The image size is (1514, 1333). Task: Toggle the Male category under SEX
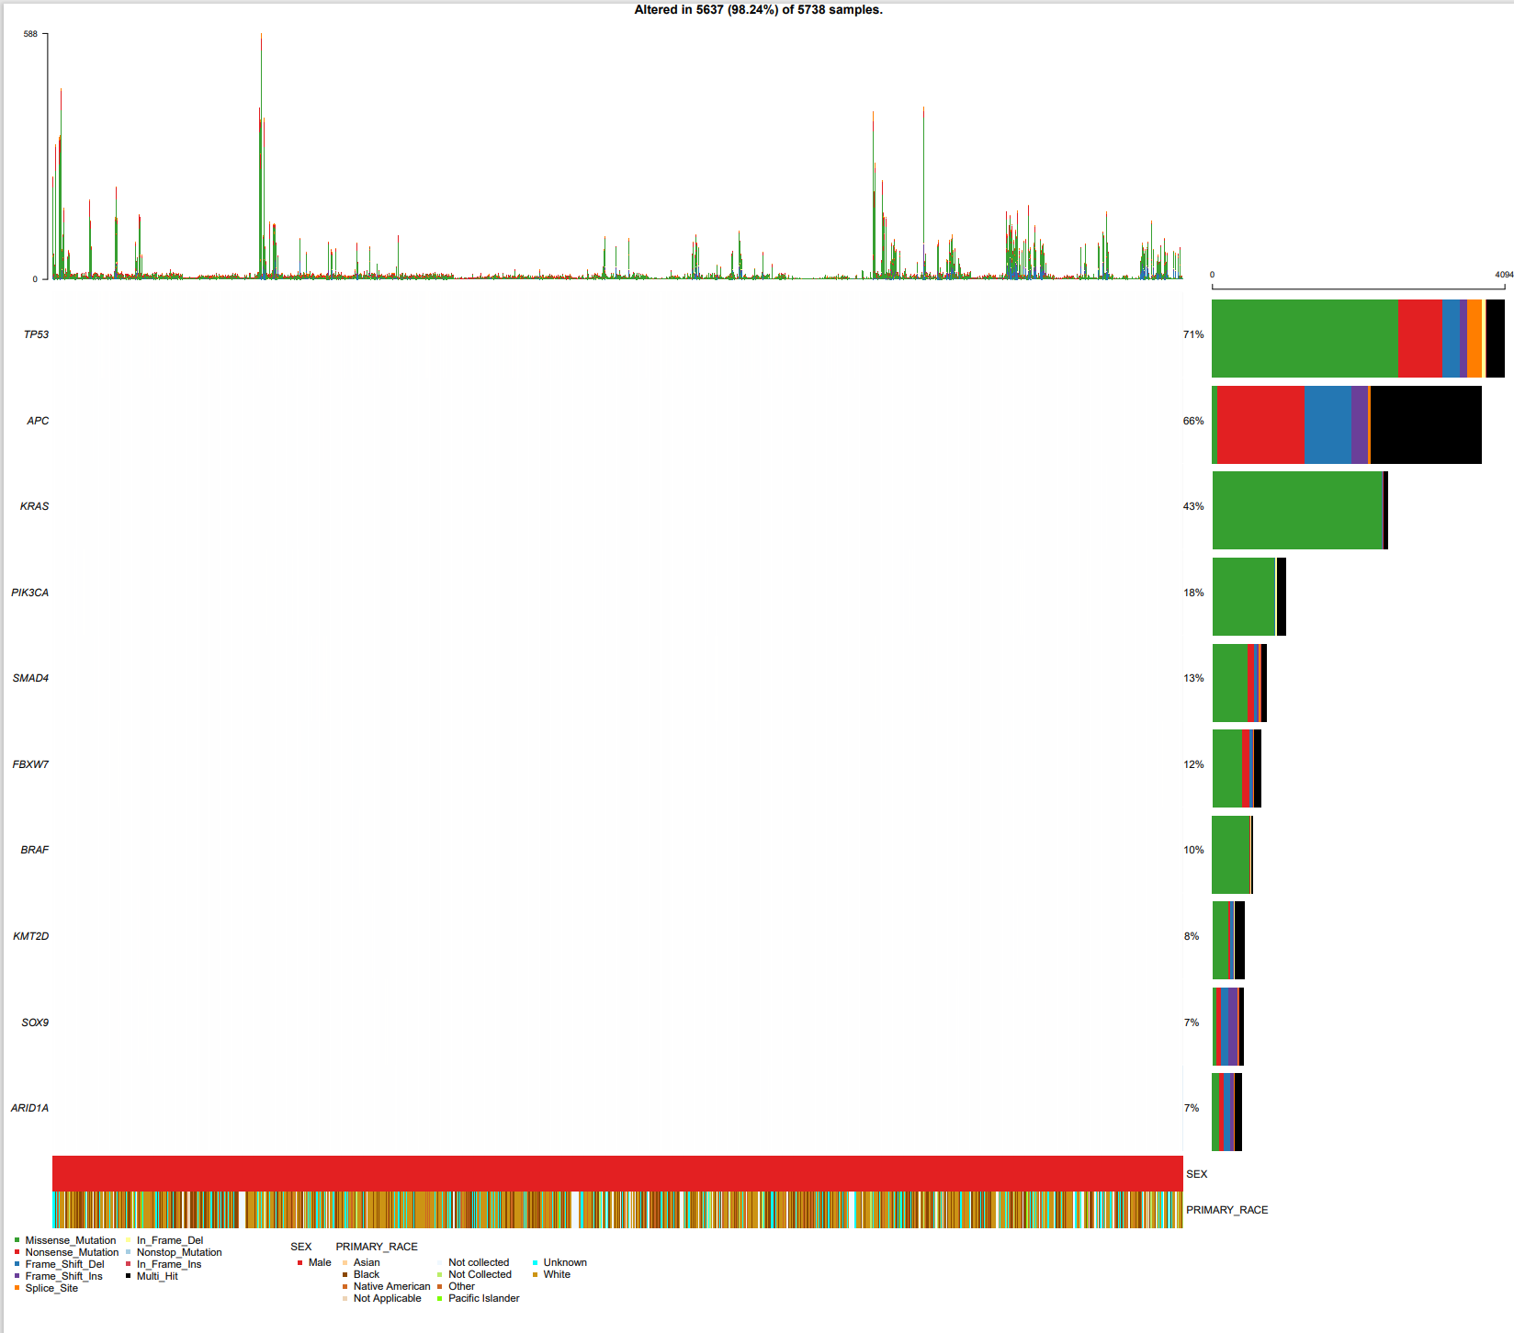tap(299, 1262)
